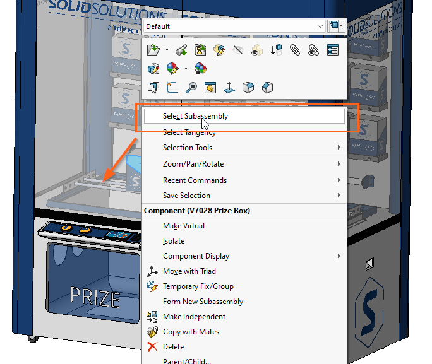Click the Appearances color ball icon
This screenshot has width=432, height=364.
[x=172, y=69]
